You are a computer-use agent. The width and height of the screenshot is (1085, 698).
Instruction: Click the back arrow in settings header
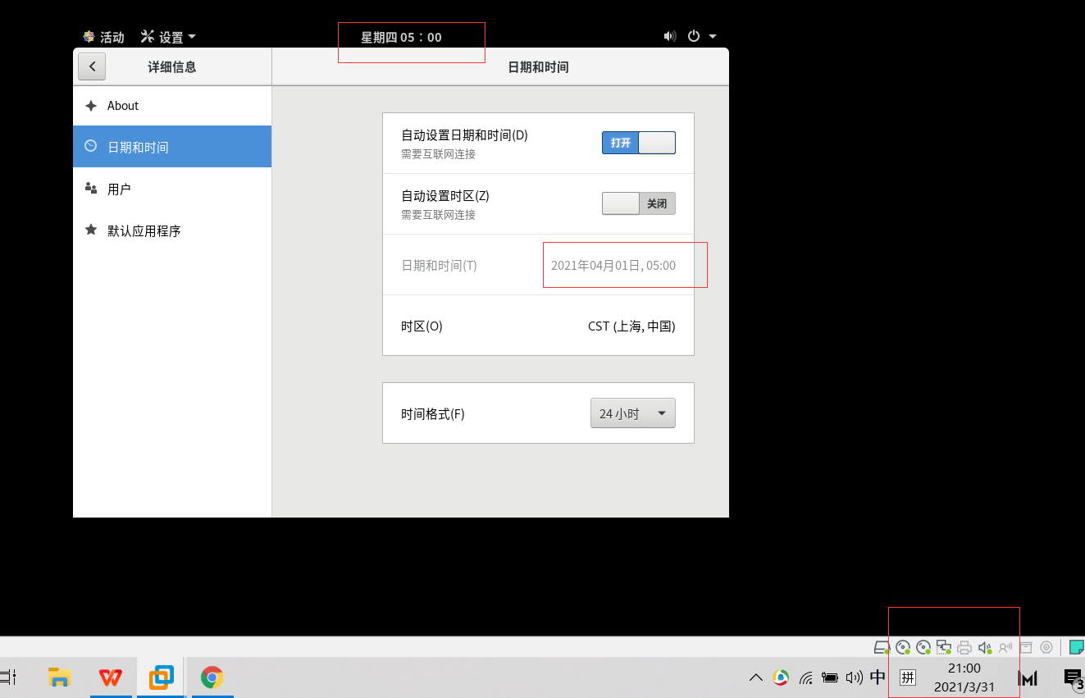coord(92,66)
